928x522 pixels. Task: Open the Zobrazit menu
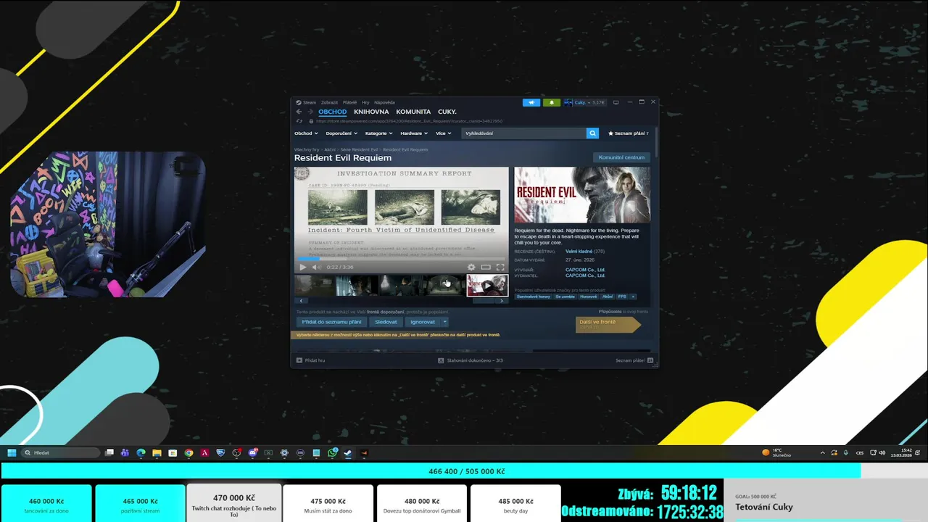pyautogui.click(x=329, y=102)
